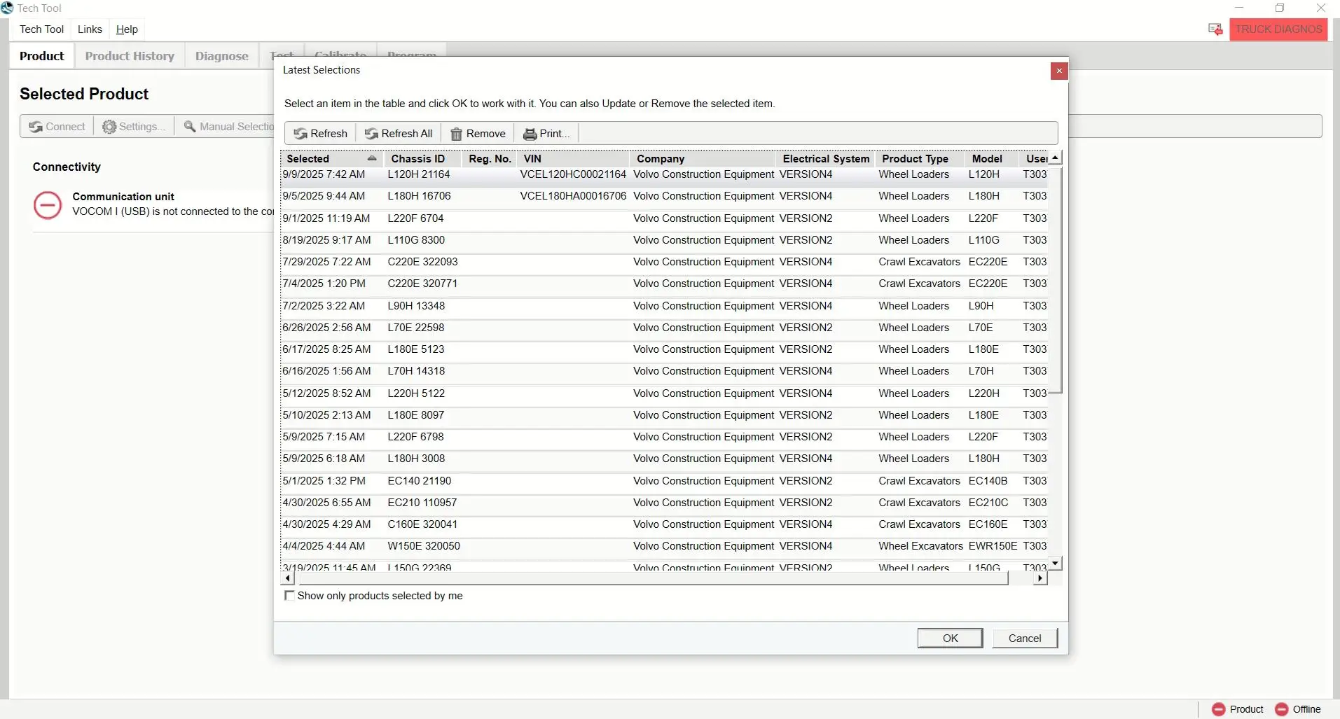Open Settings... in the main window toolbar

point(134,127)
